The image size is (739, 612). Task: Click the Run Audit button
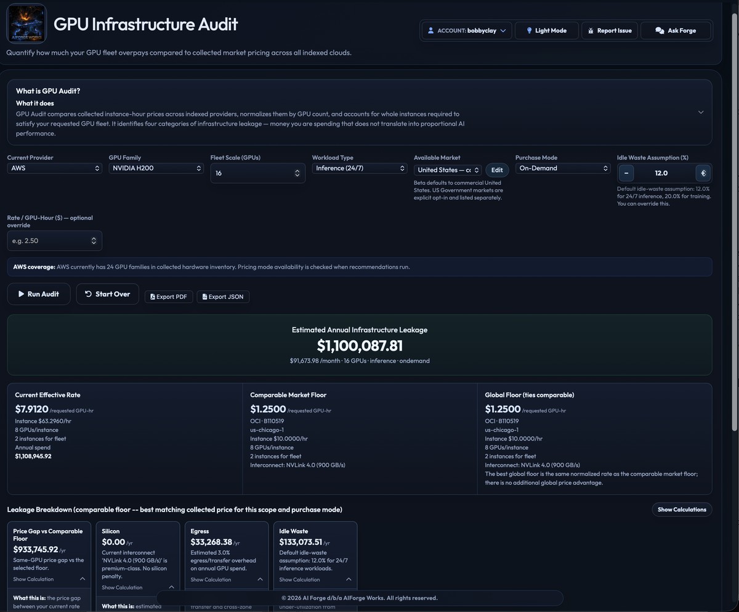[x=39, y=294]
